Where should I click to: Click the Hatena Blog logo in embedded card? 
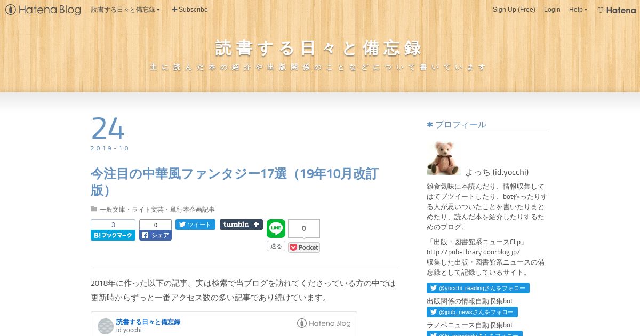point(324,323)
